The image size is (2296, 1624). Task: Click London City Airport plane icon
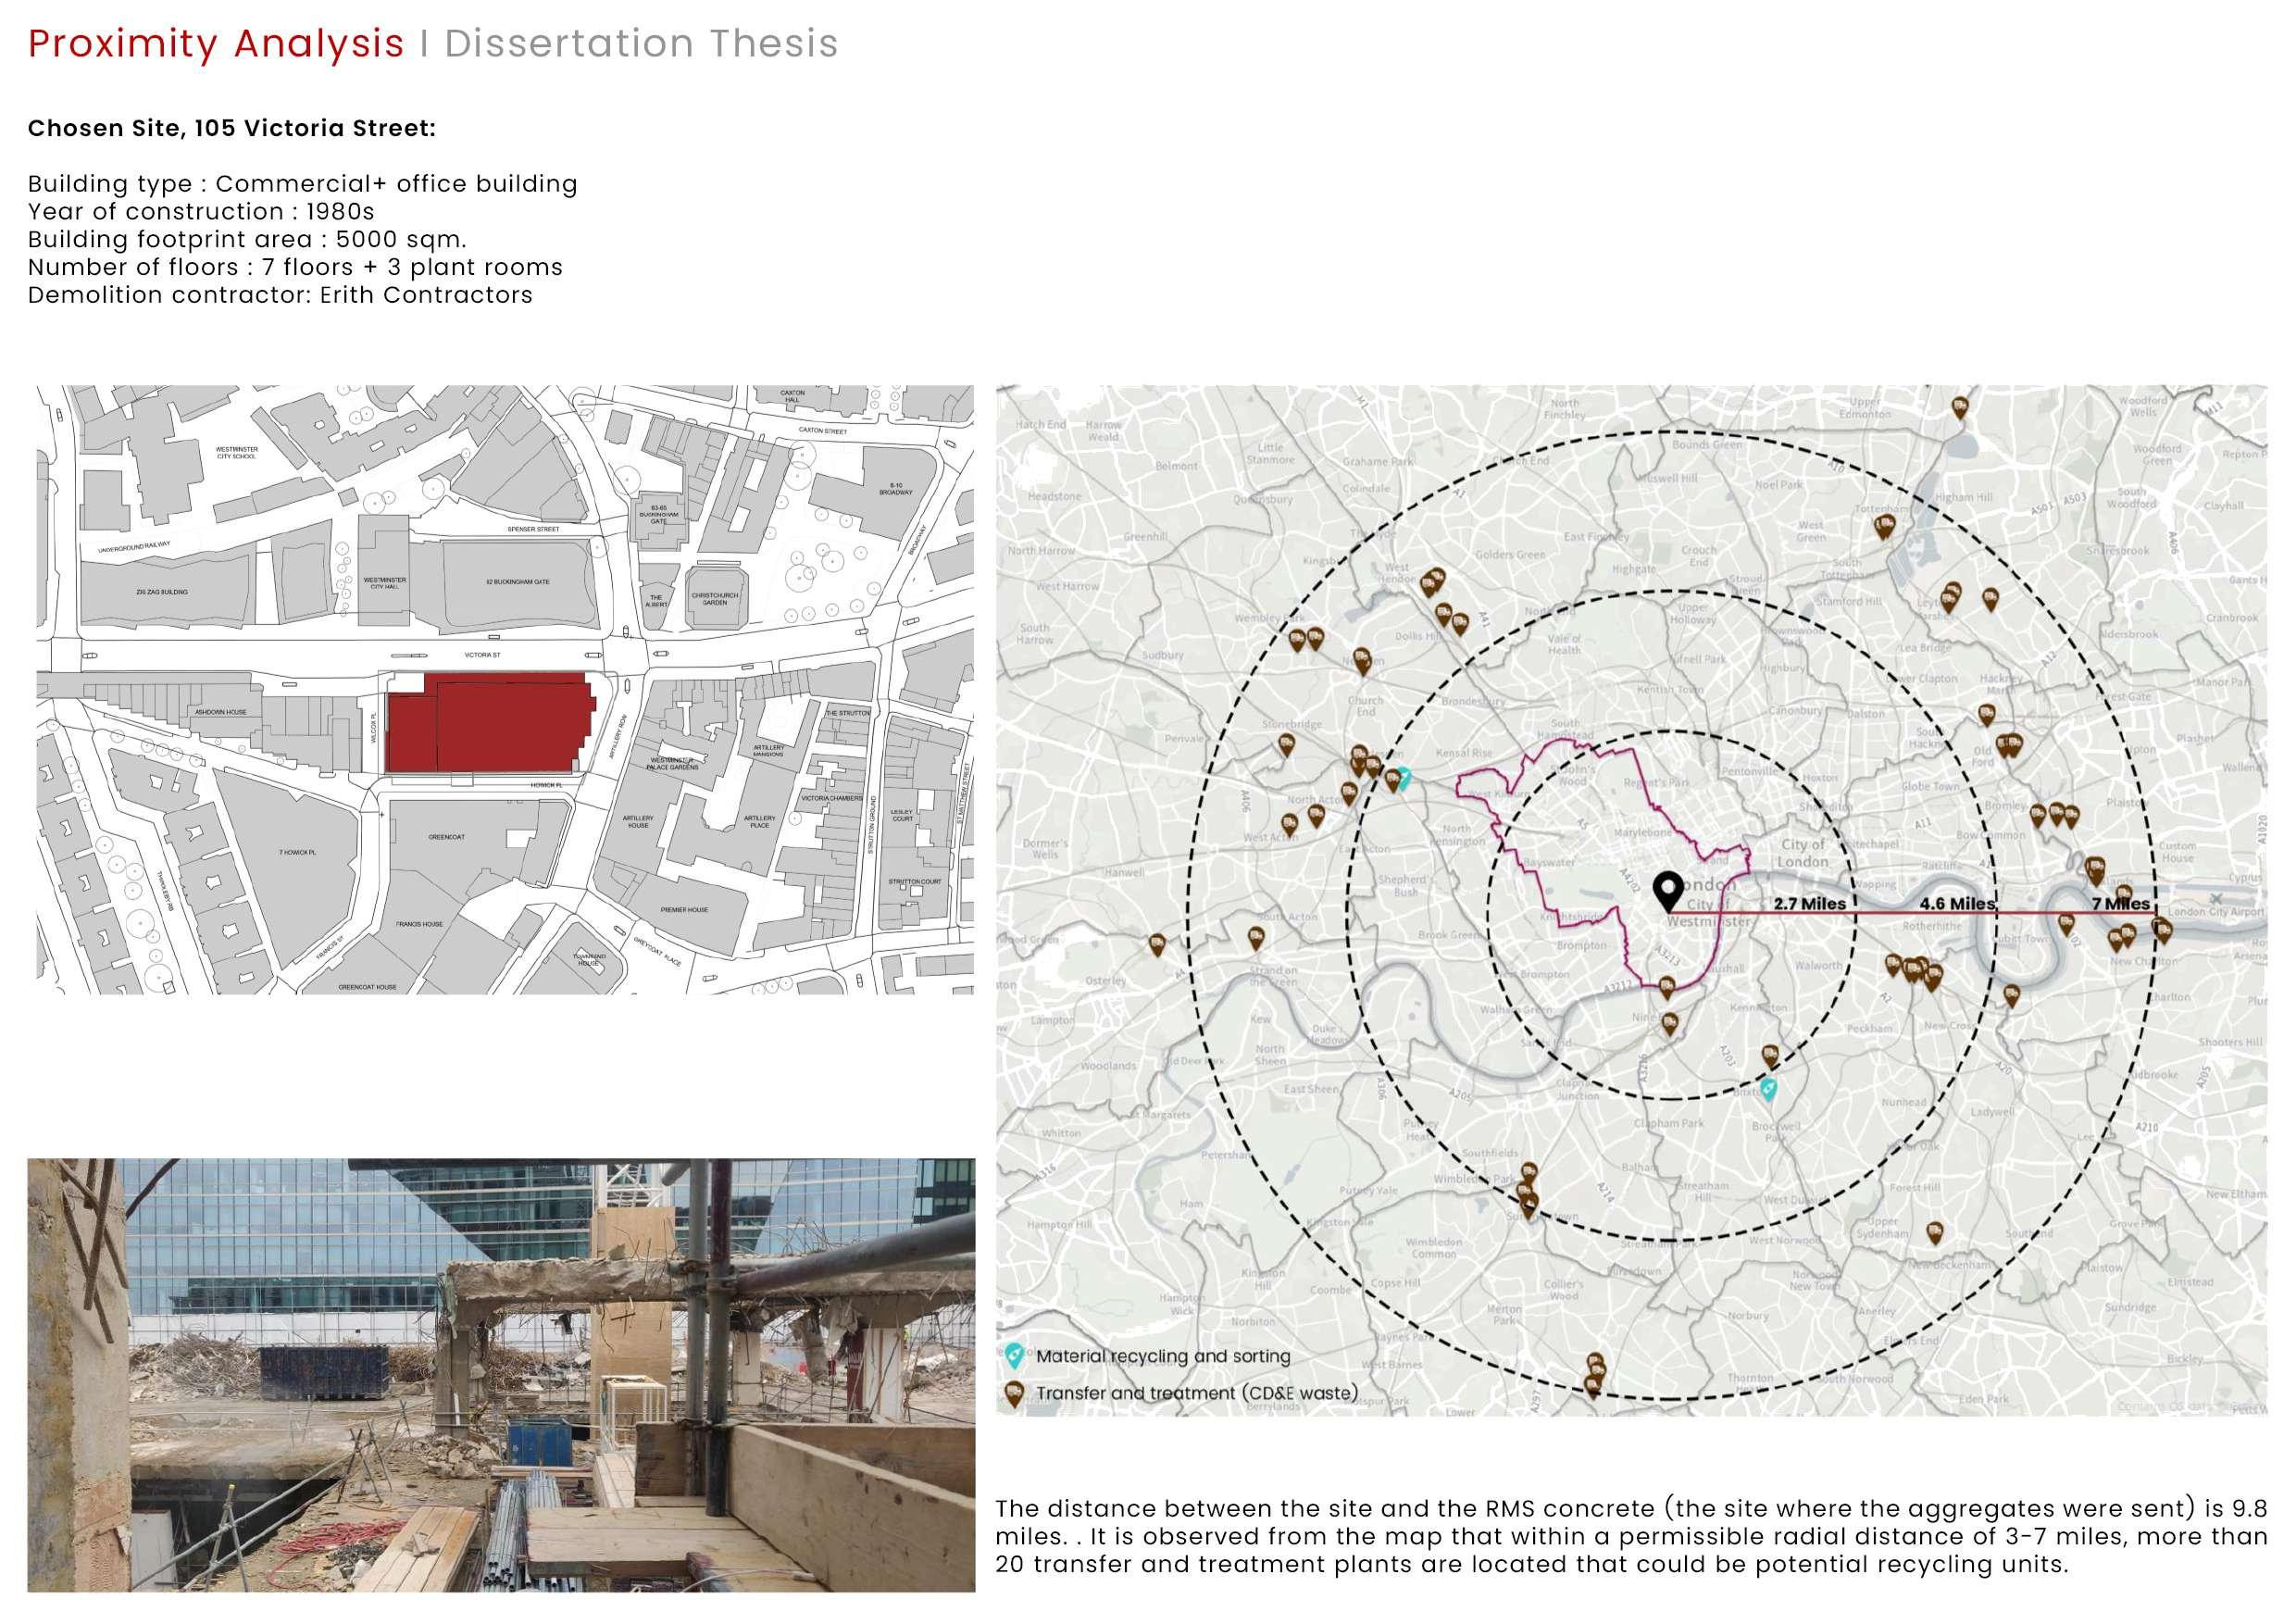tap(2217, 898)
